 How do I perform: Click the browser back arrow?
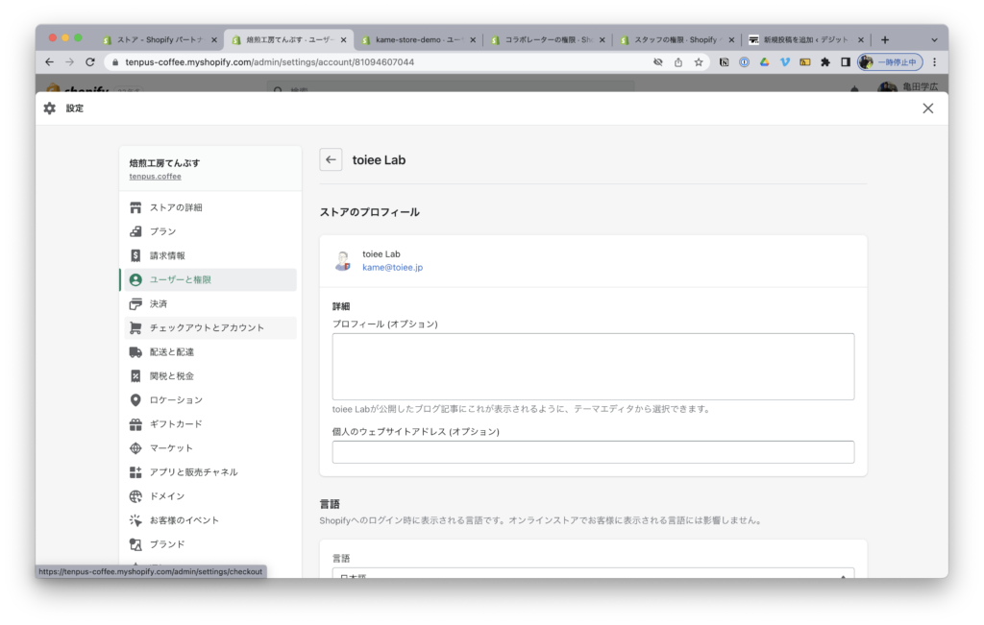(x=50, y=62)
